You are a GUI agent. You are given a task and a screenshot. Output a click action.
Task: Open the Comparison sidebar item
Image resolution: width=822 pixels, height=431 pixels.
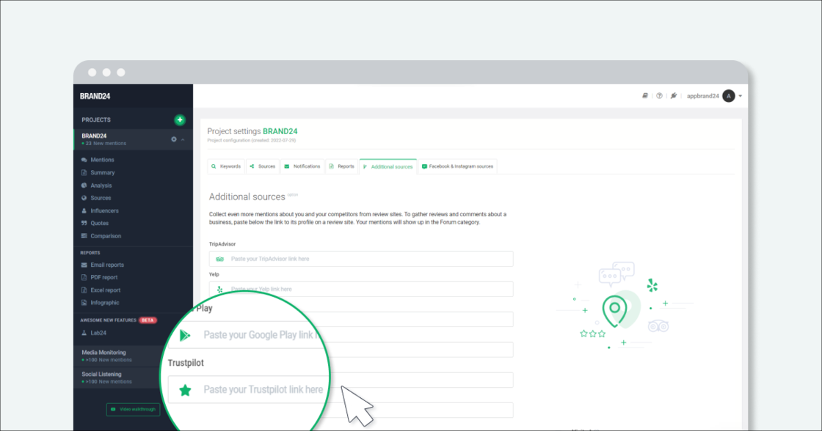(x=106, y=236)
